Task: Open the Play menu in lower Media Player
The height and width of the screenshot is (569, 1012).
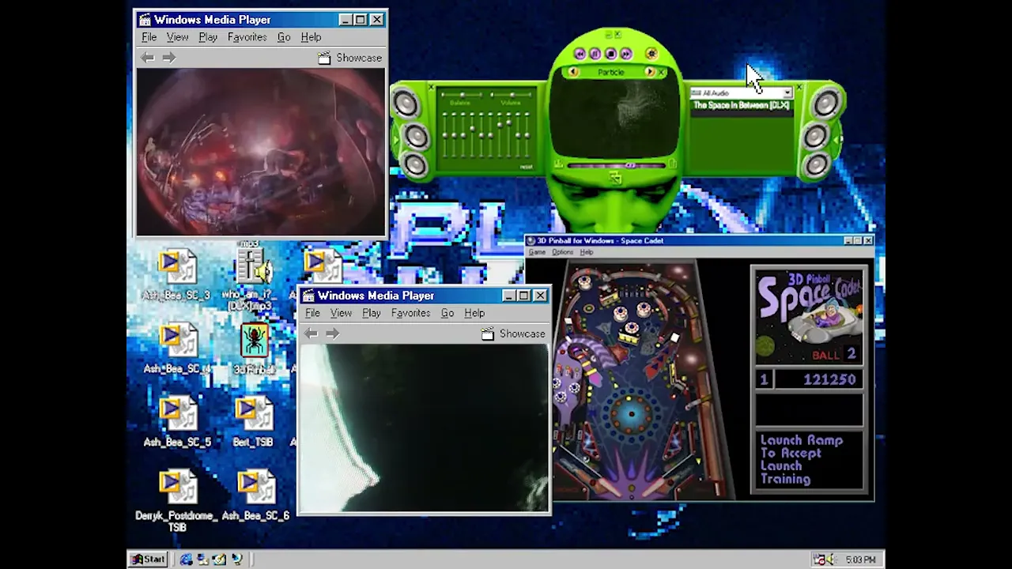Action: point(371,313)
